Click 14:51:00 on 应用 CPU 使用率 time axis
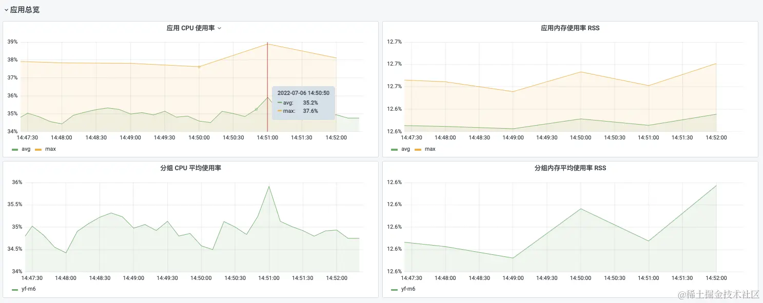This screenshot has height=303, width=763. click(267, 138)
